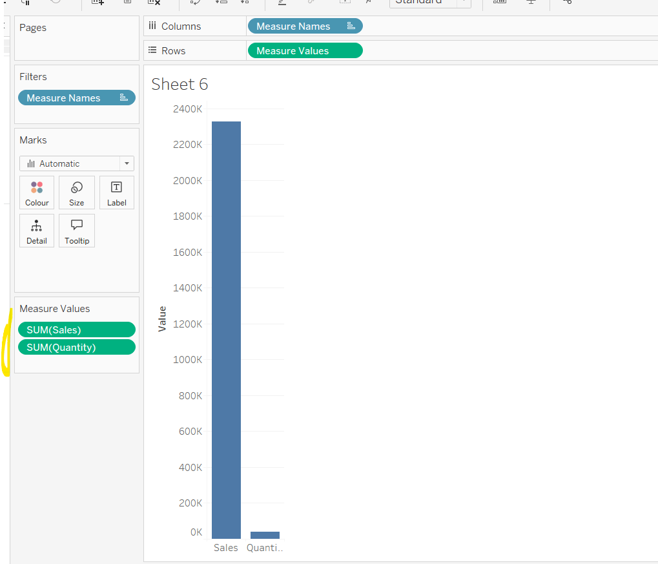Image resolution: width=658 pixels, height=564 pixels.
Task: Click sort icon on Filters Measure Names pill
Action: [x=123, y=98]
